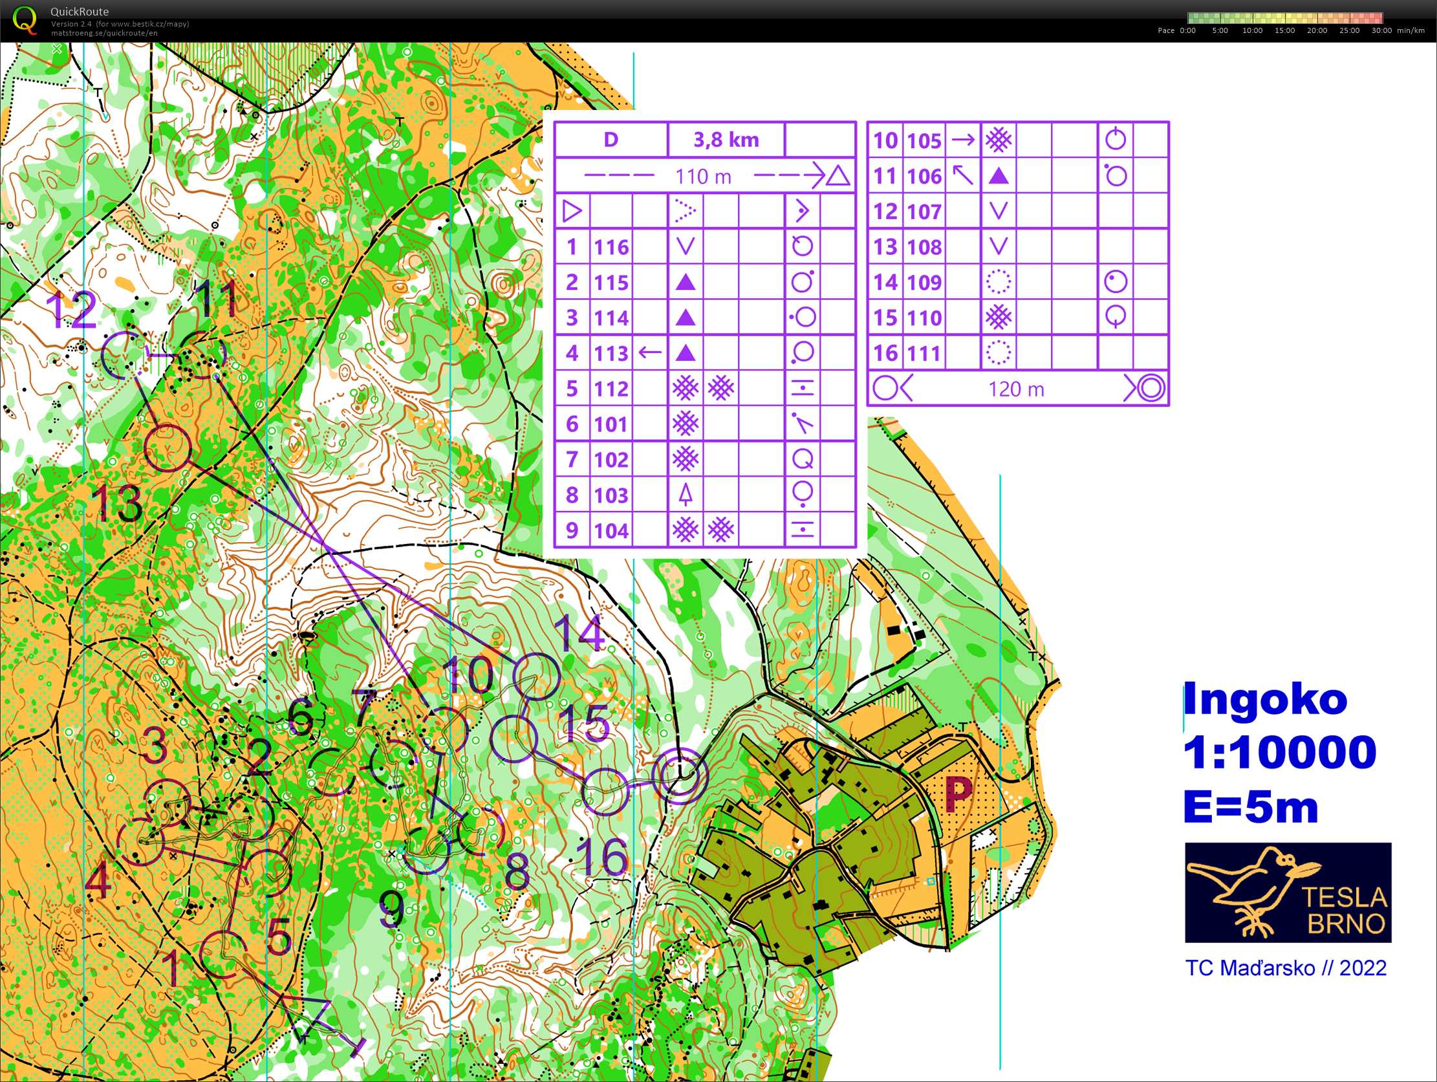
Task: Click the 3,8 km course length cell
Action: tap(726, 140)
